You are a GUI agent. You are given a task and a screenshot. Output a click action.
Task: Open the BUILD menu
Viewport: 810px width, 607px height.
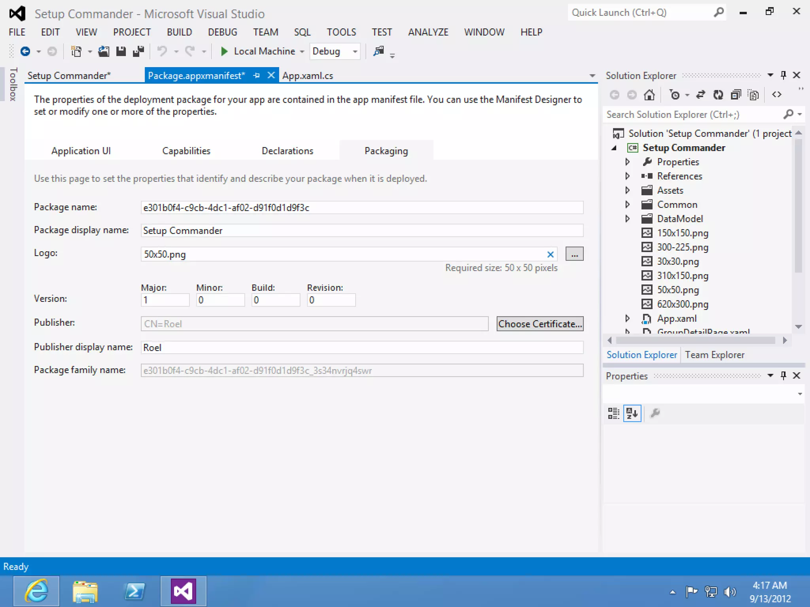point(179,32)
